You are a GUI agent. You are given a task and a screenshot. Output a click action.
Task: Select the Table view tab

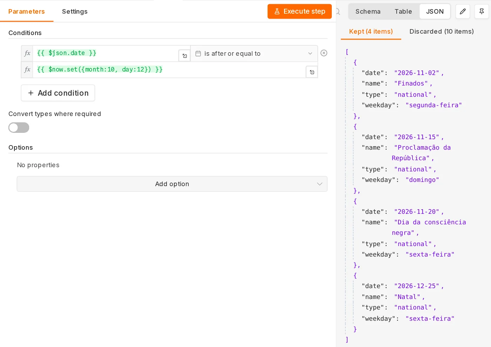403,12
